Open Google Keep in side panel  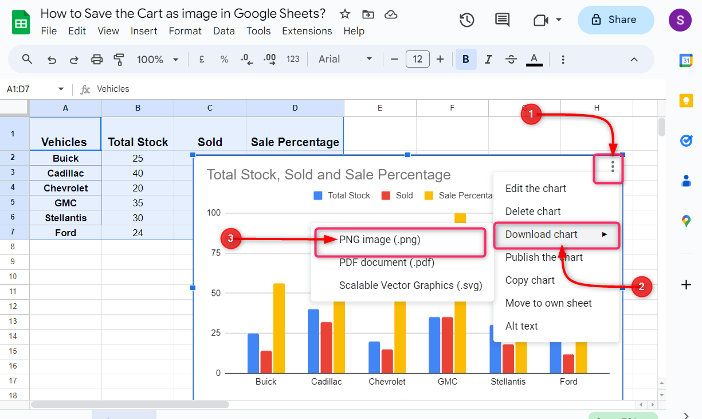coord(686,100)
